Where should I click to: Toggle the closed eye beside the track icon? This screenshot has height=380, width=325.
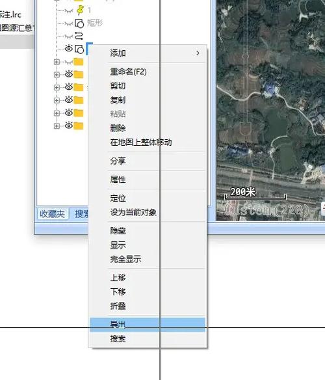[69, 36]
